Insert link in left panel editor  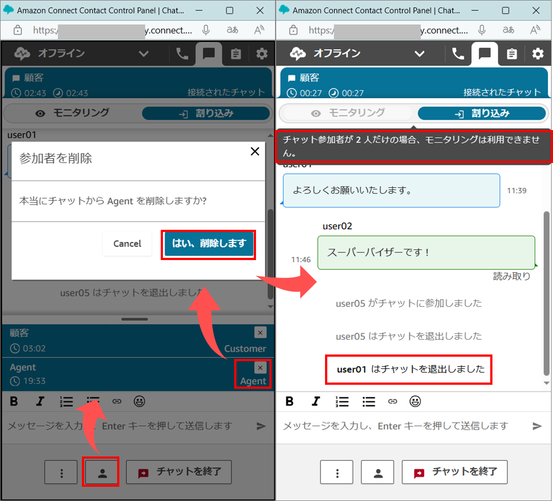point(117,402)
